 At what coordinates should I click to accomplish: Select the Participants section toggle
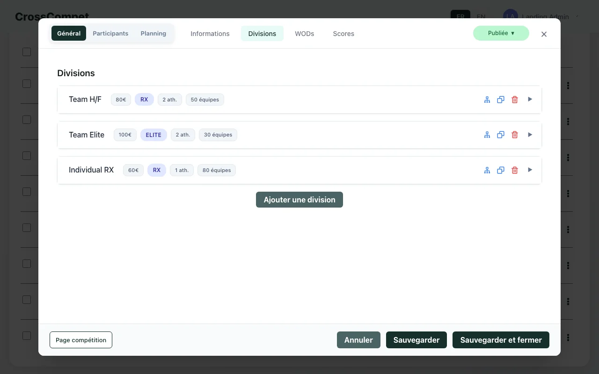110,34
